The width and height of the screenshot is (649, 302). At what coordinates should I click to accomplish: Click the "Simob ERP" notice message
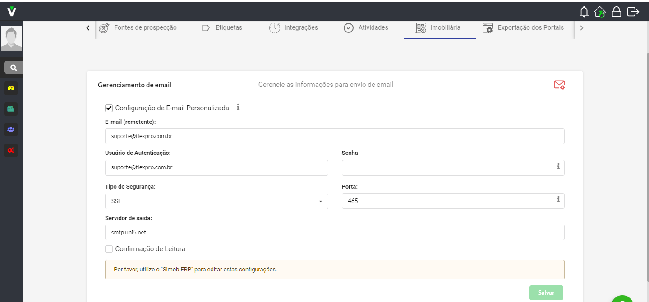(335, 270)
